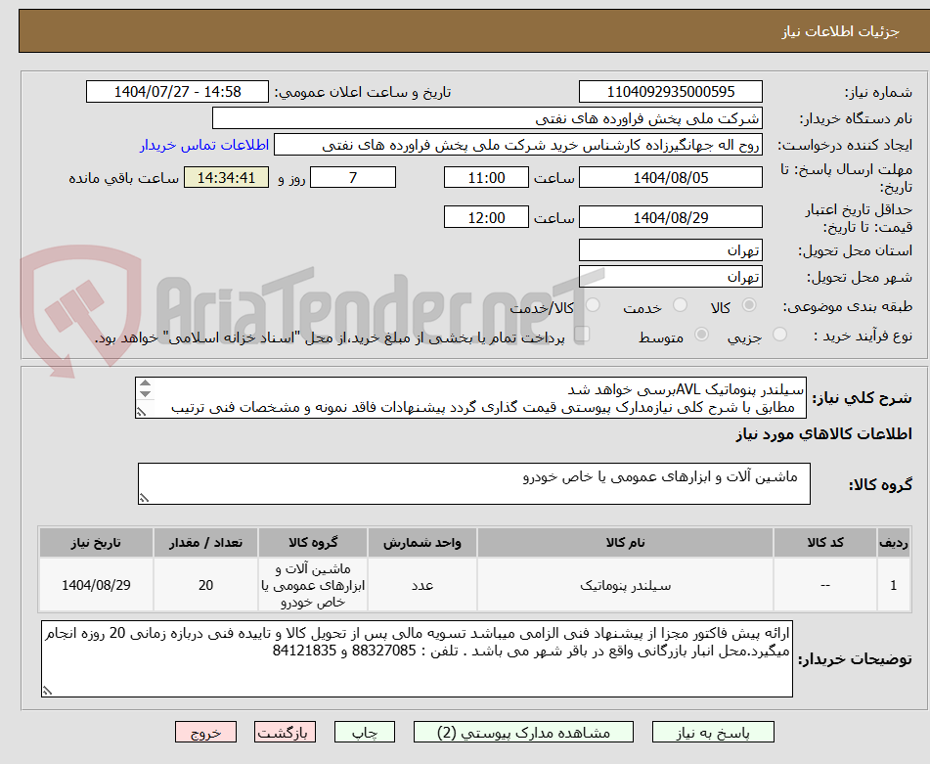The height and width of the screenshot is (764, 930).
Task: Click the تاریخ نیاز column header
Action: pyautogui.click(x=96, y=543)
